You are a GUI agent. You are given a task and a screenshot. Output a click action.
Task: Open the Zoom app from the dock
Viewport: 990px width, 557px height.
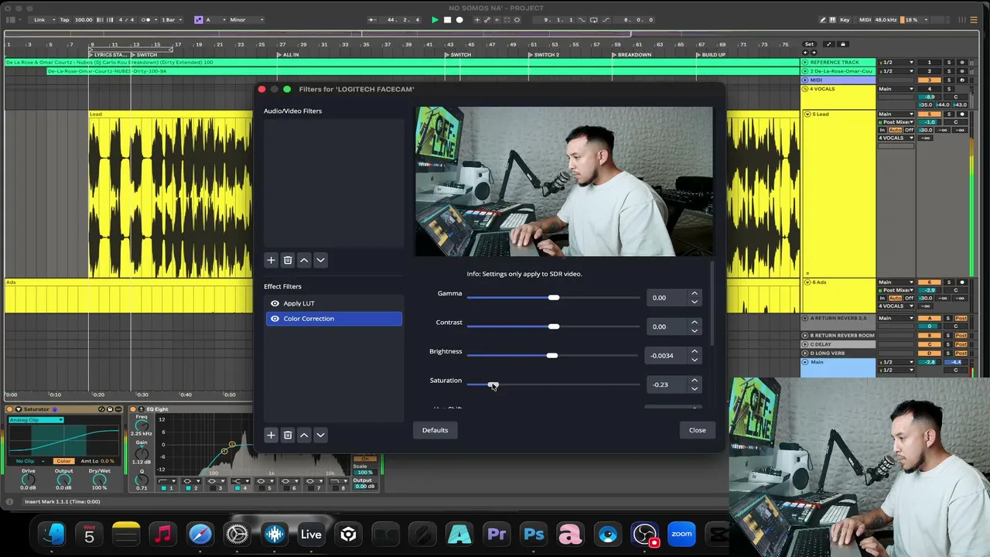(681, 535)
